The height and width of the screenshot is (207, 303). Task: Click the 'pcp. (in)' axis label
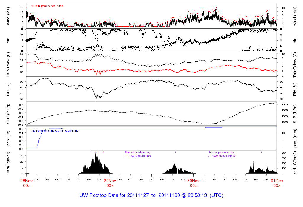coord(8,138)
